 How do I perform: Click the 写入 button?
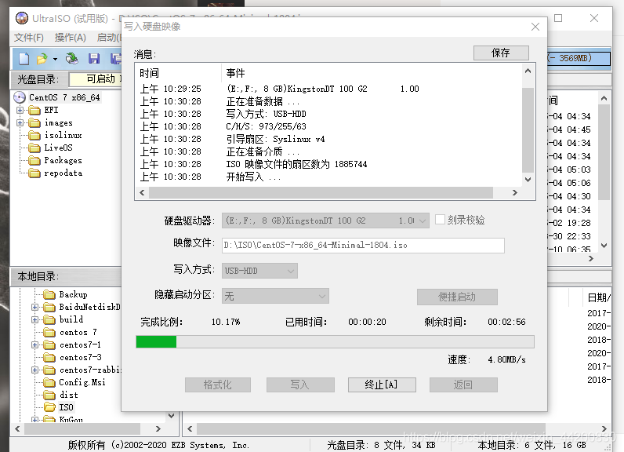coord(300,385)
